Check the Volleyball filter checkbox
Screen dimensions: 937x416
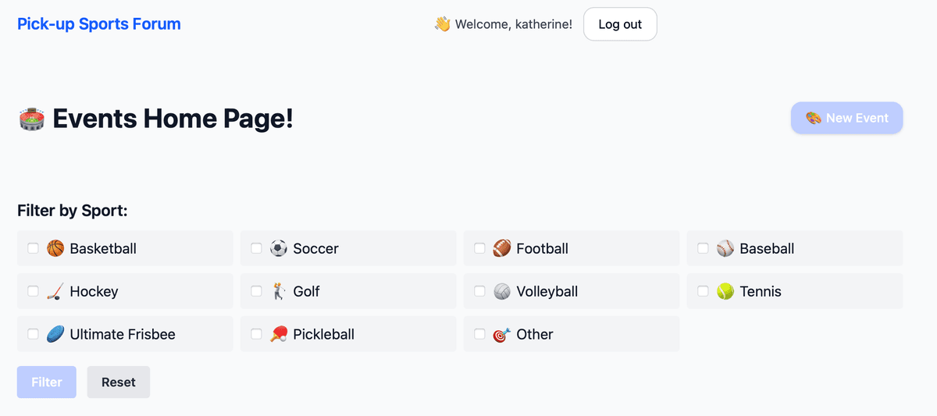(479, 291)
